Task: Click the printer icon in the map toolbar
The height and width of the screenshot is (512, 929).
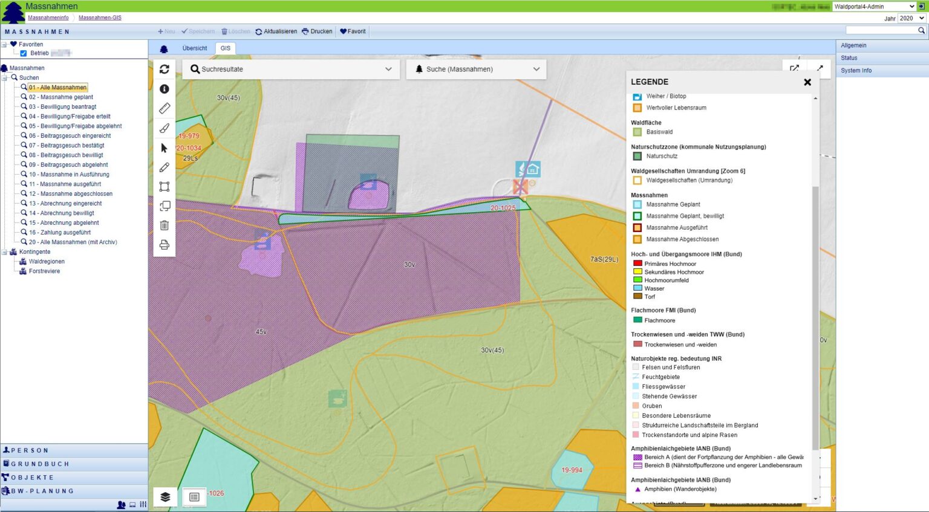Action: coord(164,245)
